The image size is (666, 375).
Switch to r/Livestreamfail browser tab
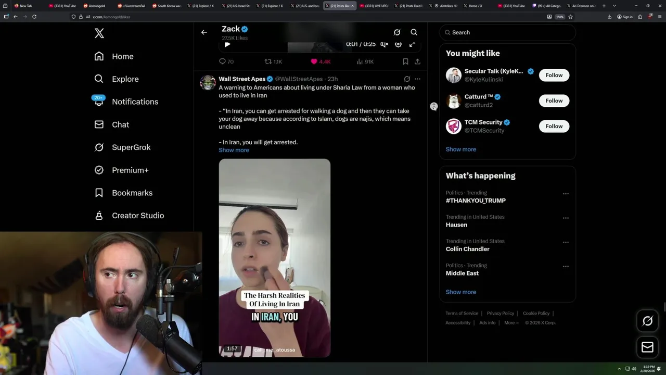coord(131,6)
